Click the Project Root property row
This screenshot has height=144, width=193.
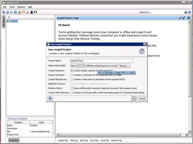(x=30, y=135)
